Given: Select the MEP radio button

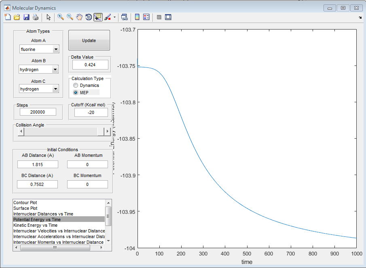Looking at the screenshot, I should pos(76,93).
